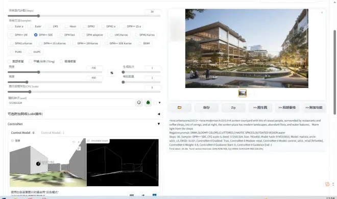Click the pen edit icon on ControlNet image
Viewport: 337px width, 199px height.
point(79,148)
